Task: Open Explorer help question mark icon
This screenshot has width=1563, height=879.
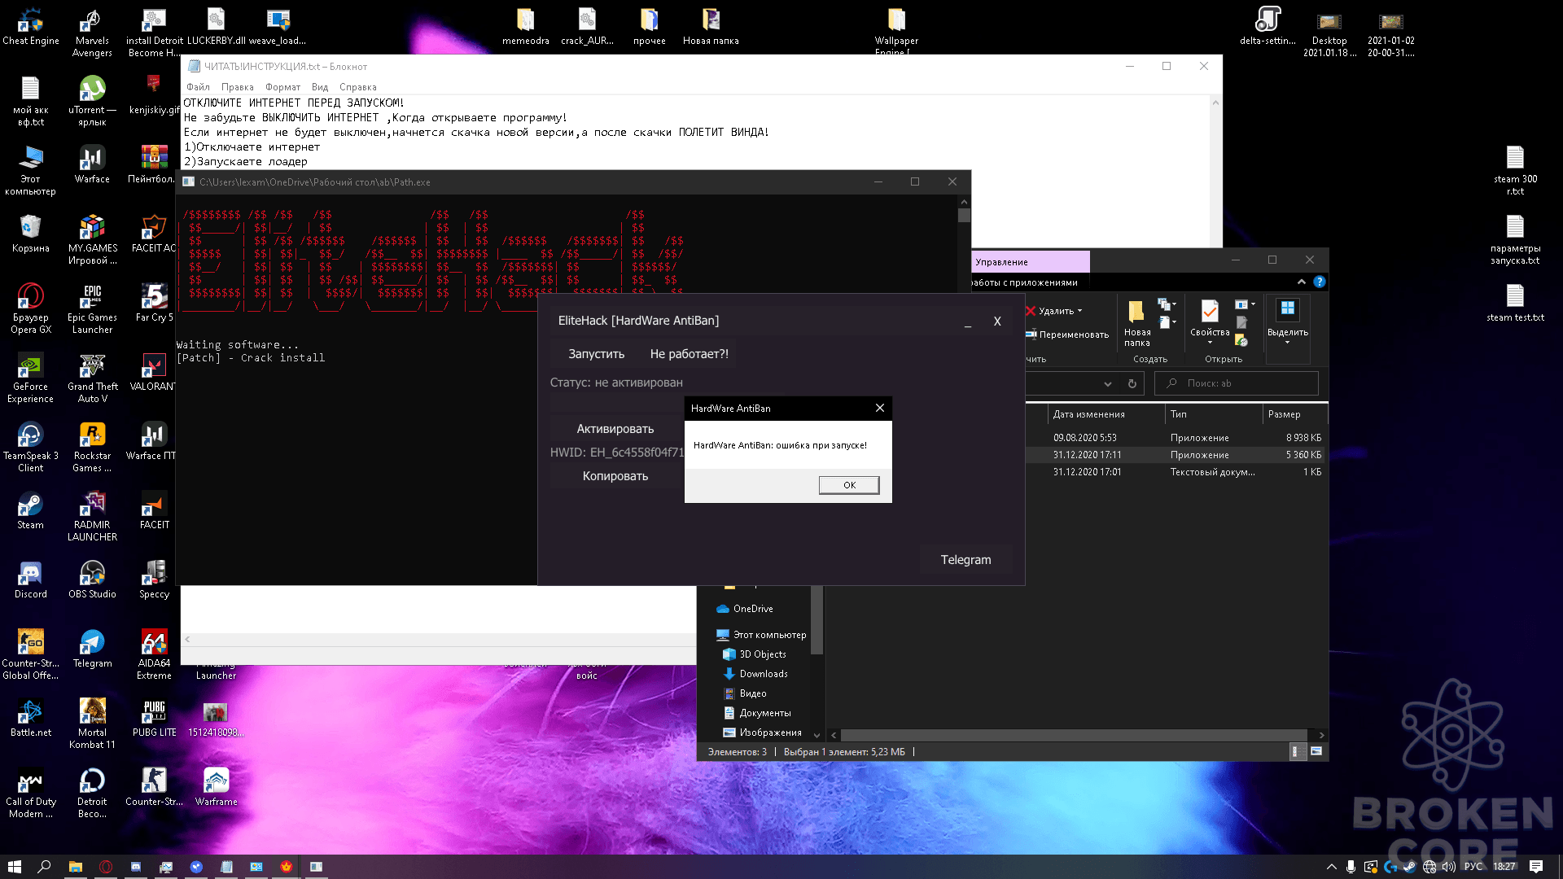Action: tap(1320, 282)
